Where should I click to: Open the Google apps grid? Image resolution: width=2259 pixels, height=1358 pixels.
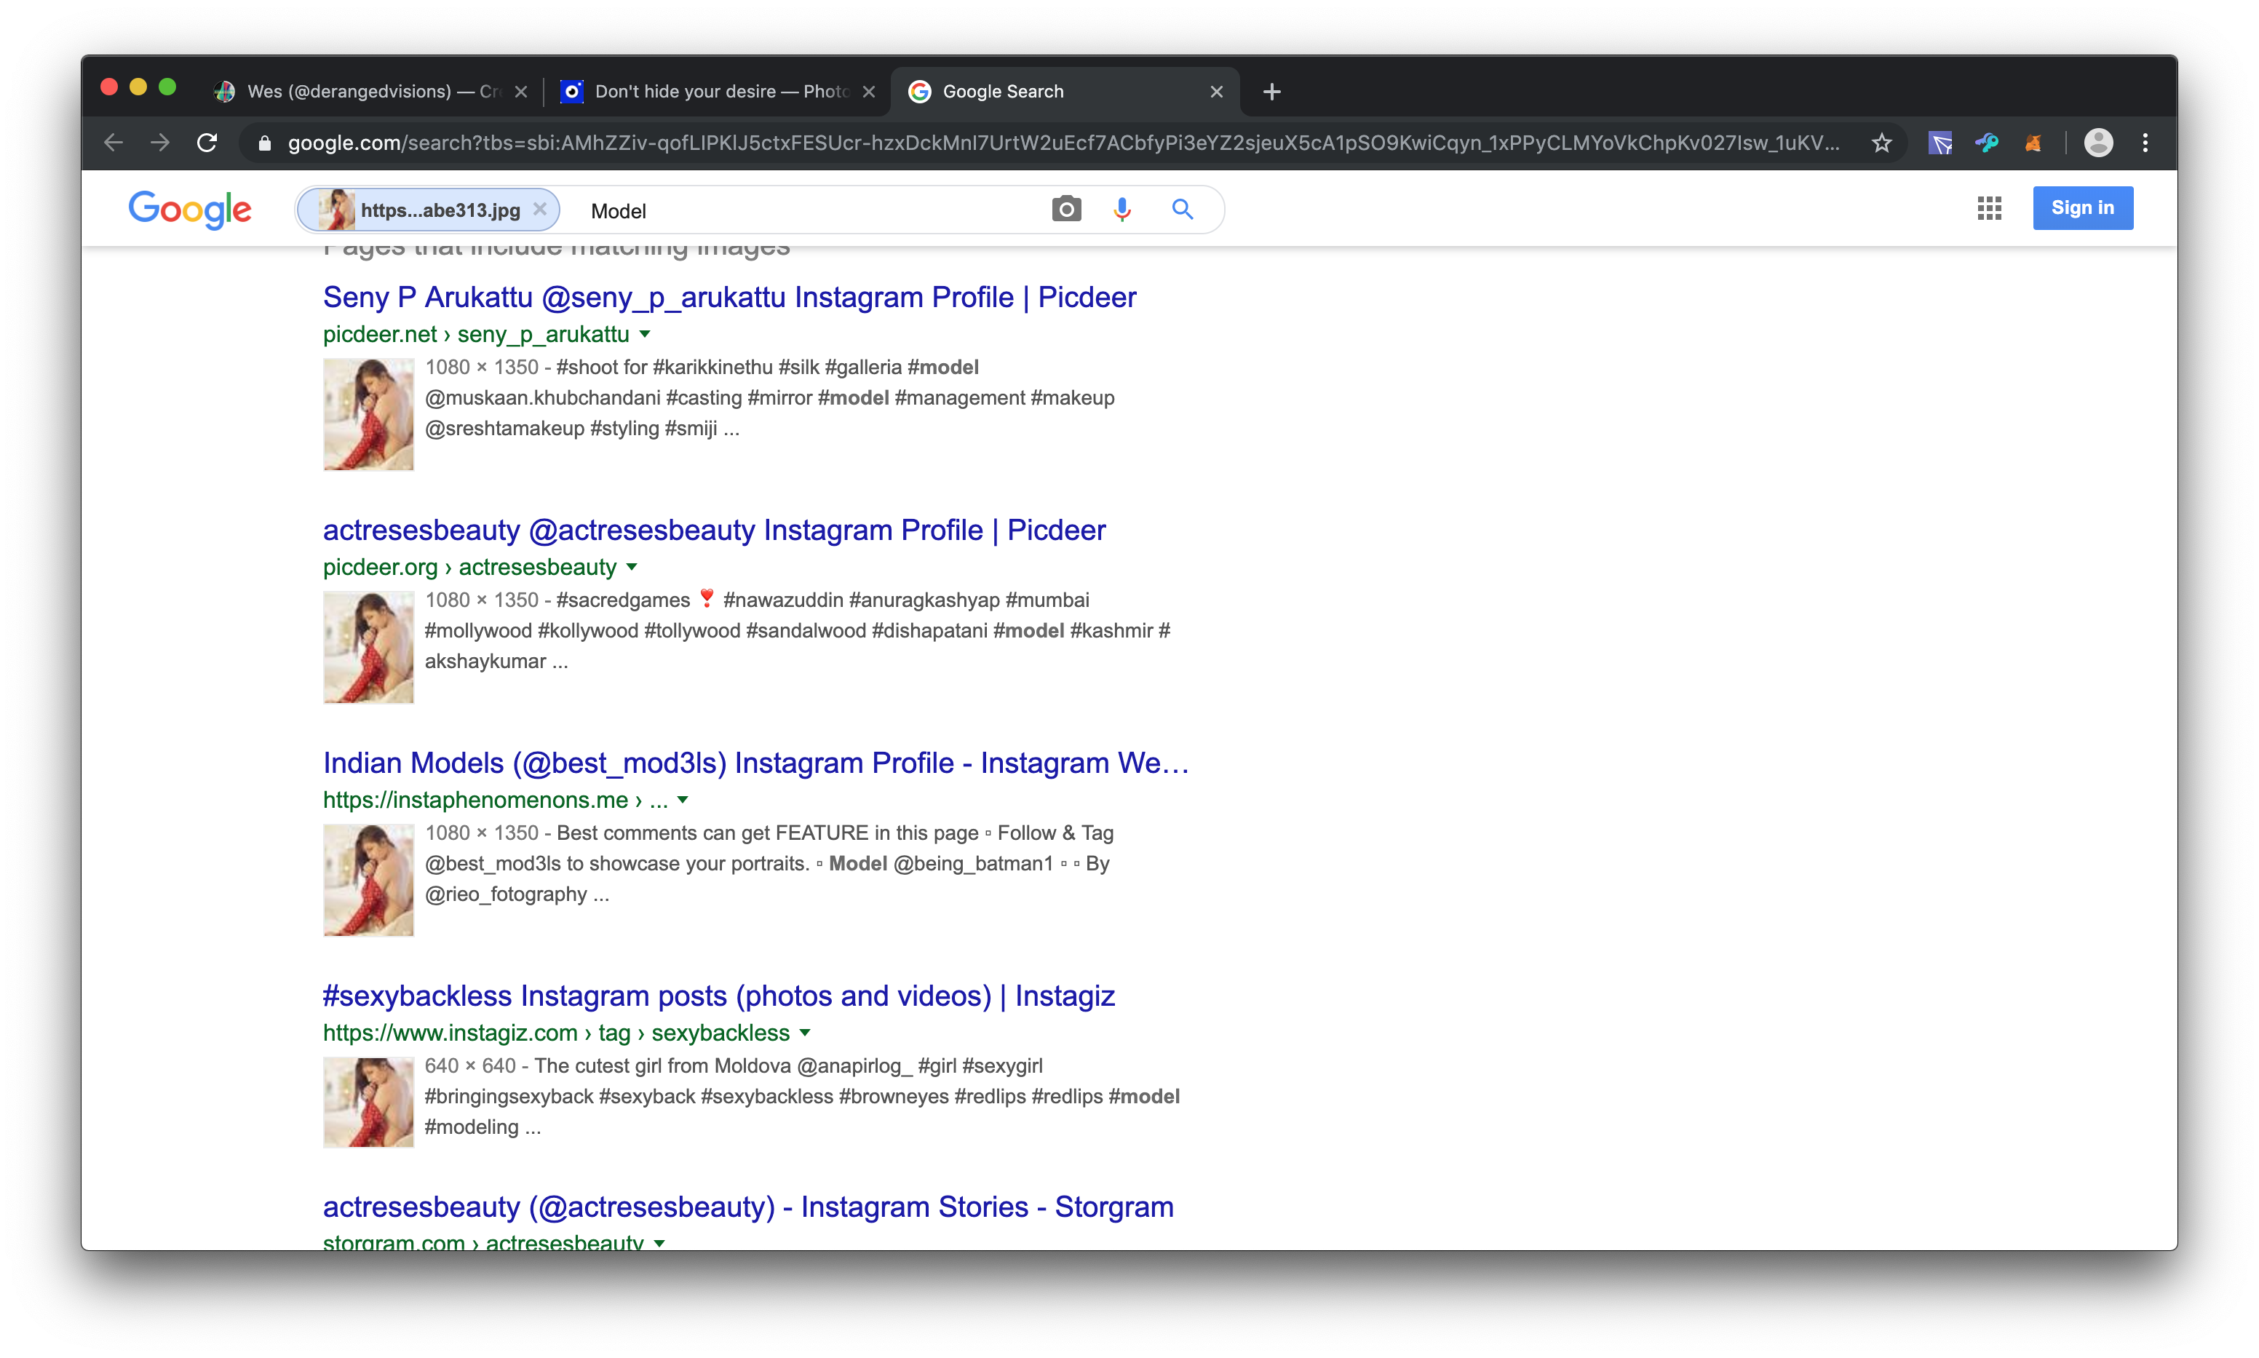[x=1989, y=209]
